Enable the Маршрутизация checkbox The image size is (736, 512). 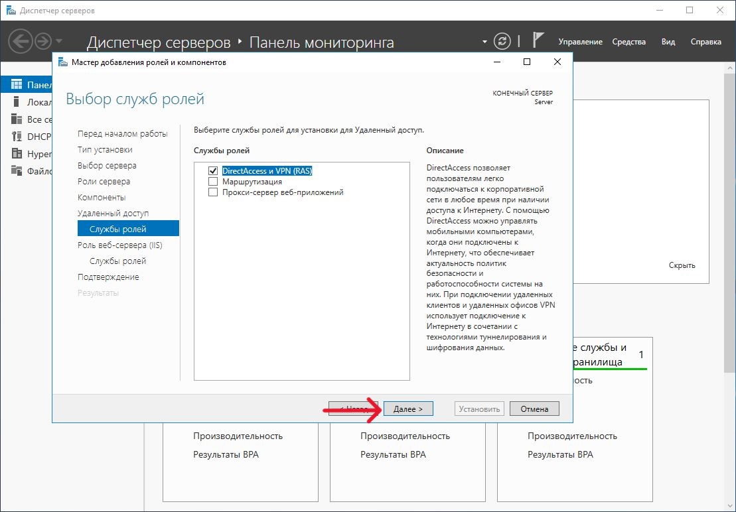213,182
